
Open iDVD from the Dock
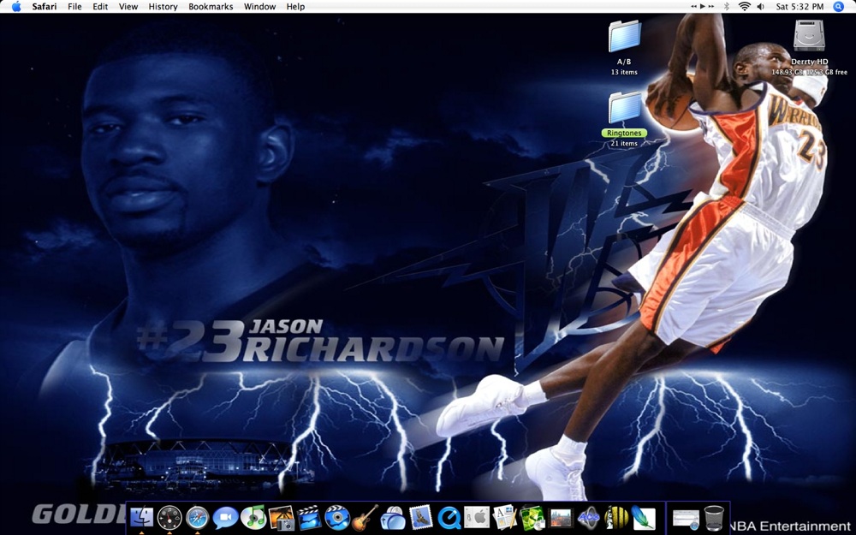336,517
